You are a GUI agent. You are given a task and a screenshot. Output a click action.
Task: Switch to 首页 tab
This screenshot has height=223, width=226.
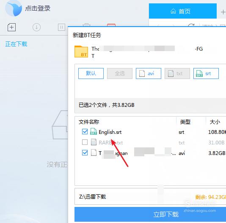pyautogui.click(x=182, y=11)
